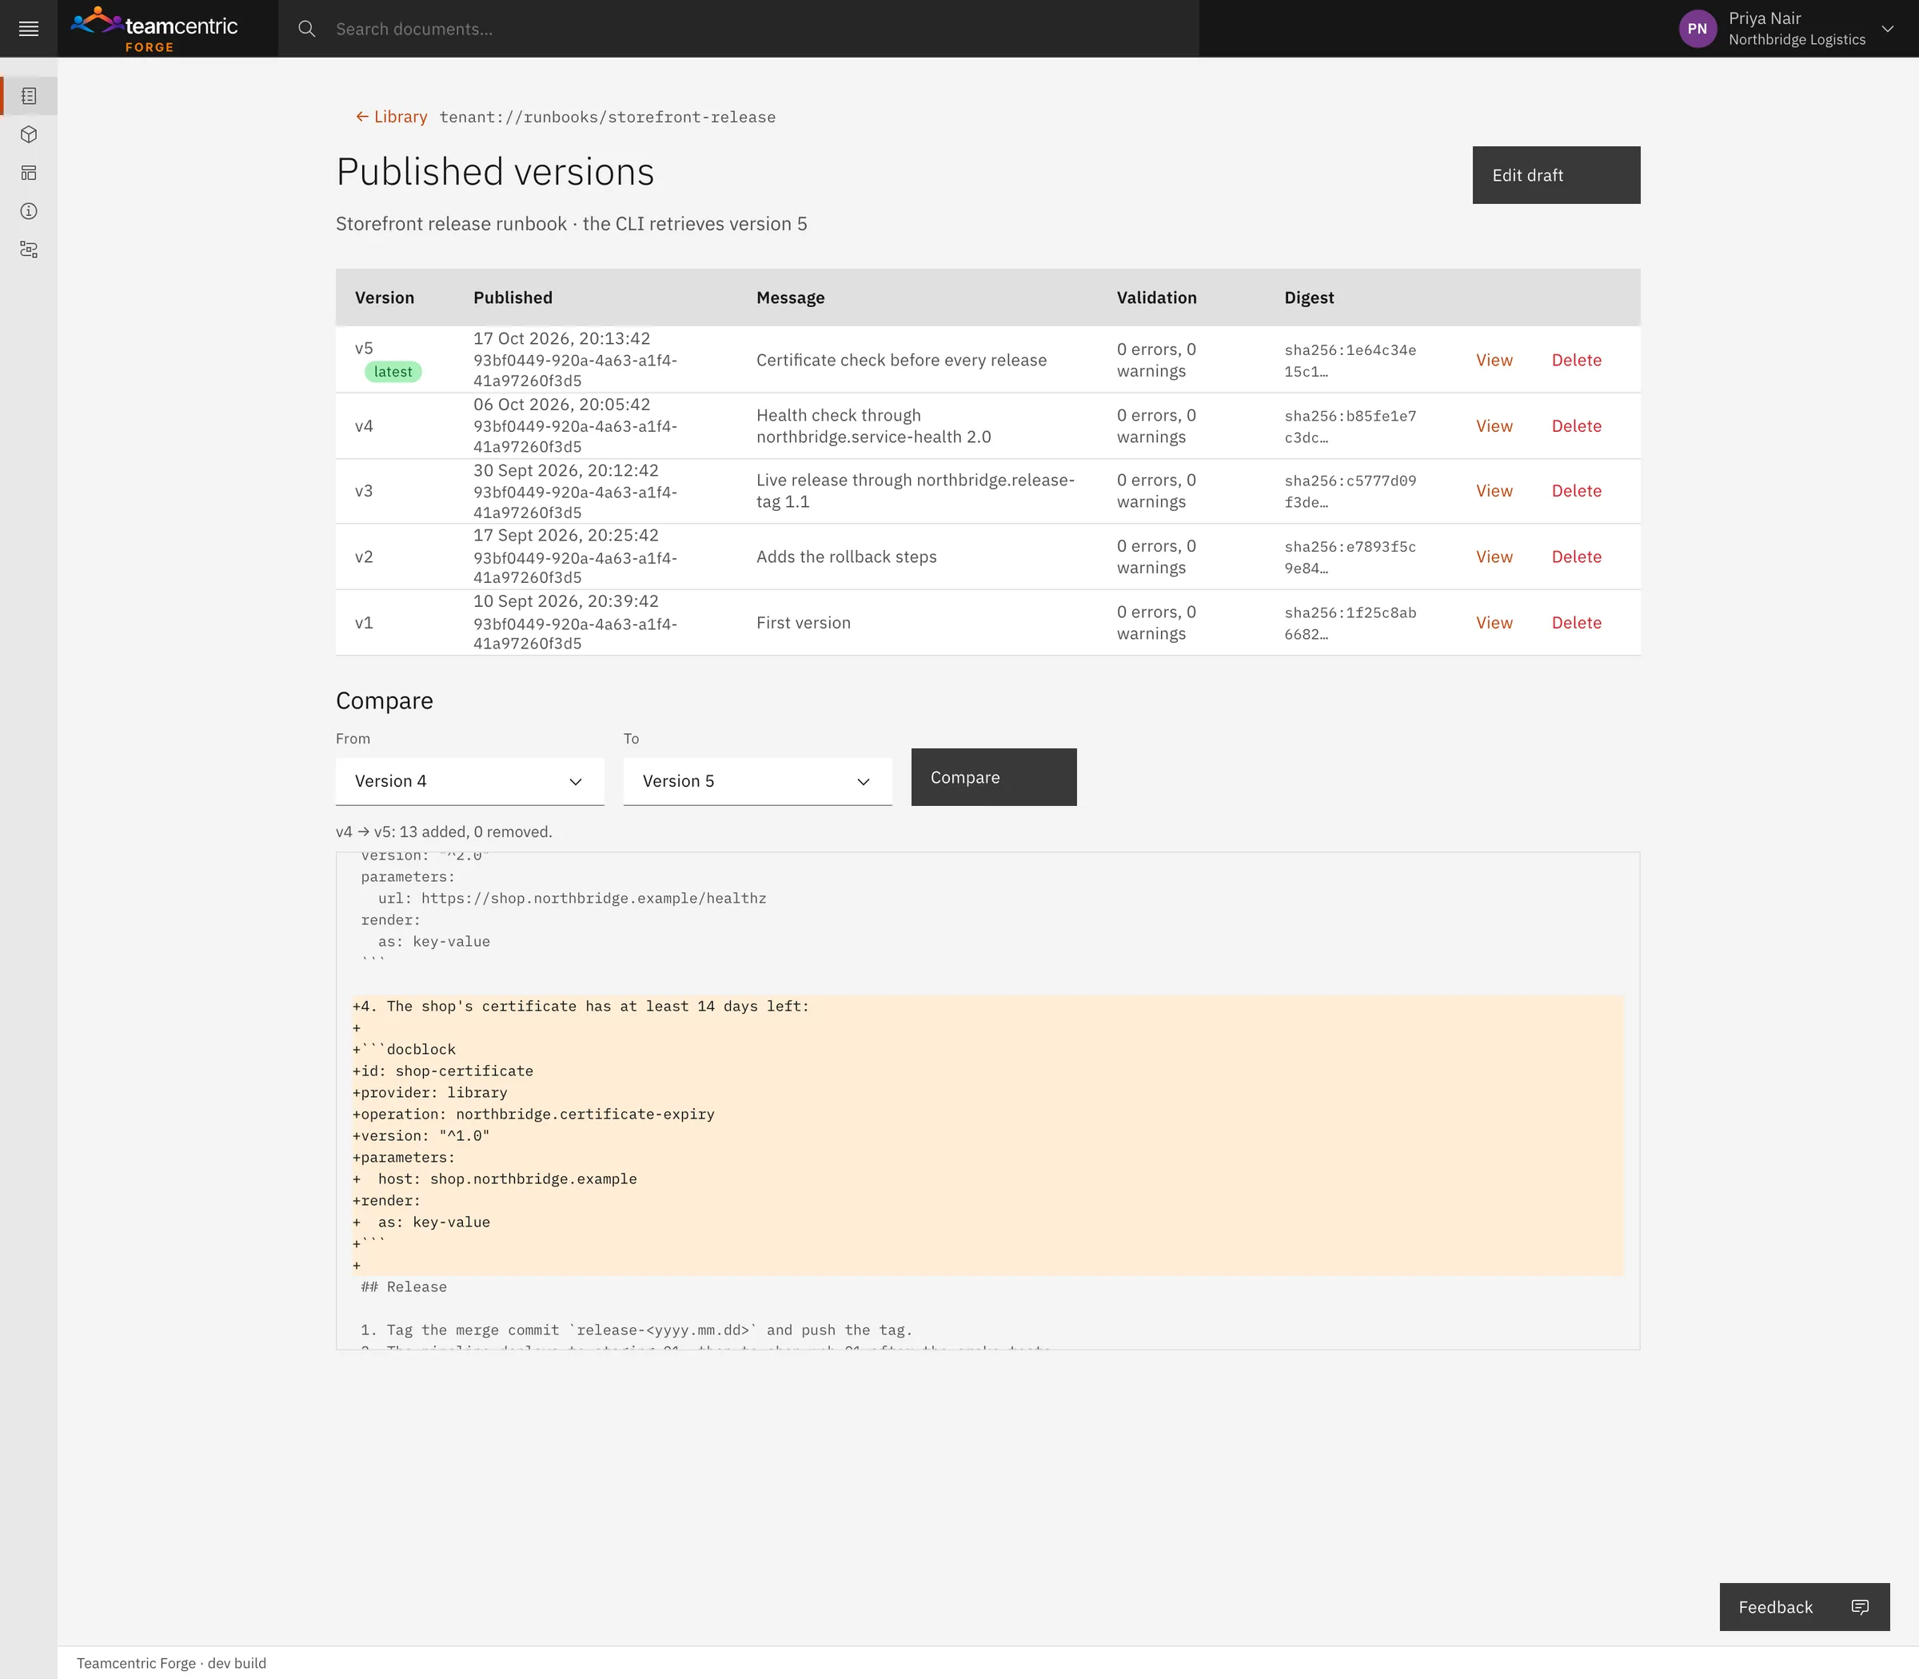Delete version v4
Viewport: 1919px width, 1679px height.
coord(1576,425)
